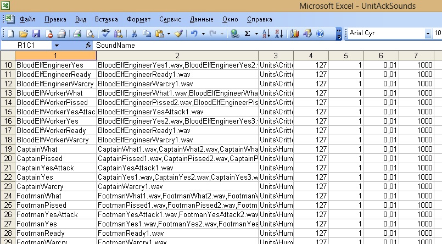This screenshot has width=442, height=244.
Task: Select column 7 header
Action: pos(416,56)
